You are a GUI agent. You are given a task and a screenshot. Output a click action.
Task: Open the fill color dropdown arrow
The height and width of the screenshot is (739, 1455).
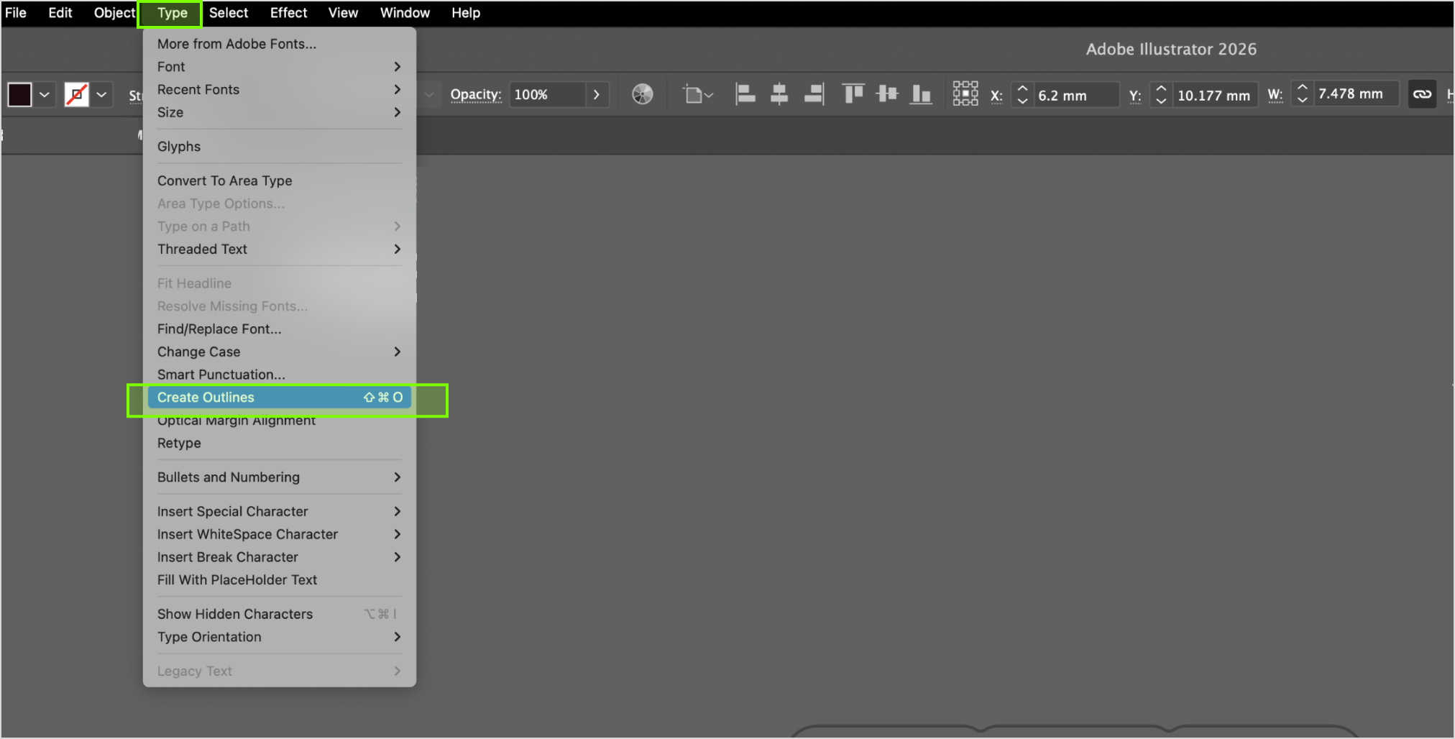(x=45, y=95)
